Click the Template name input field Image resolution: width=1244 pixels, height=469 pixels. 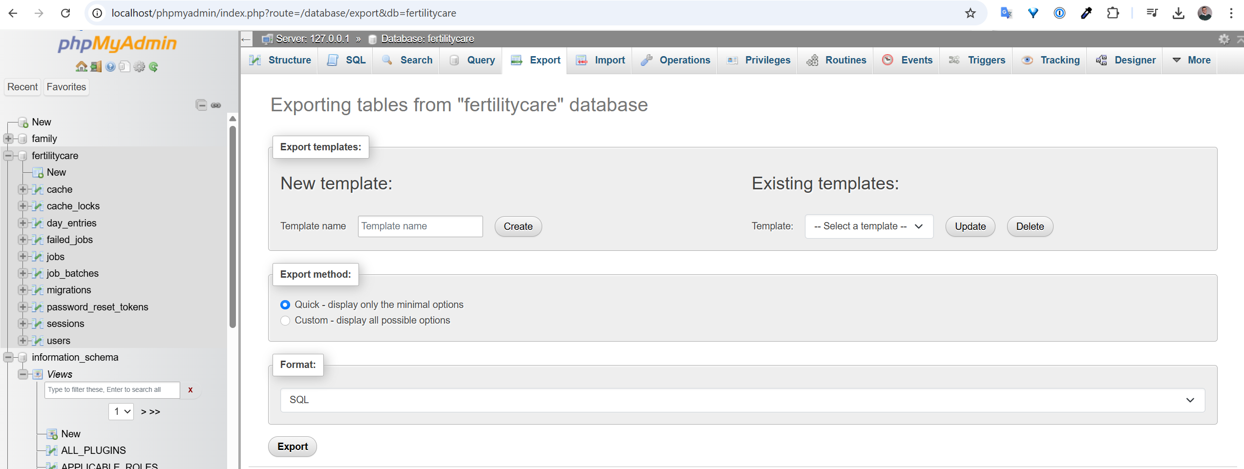[420, 226]
